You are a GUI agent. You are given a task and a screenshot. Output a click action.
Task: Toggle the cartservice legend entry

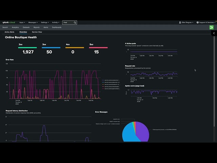[x=111, y=80]
